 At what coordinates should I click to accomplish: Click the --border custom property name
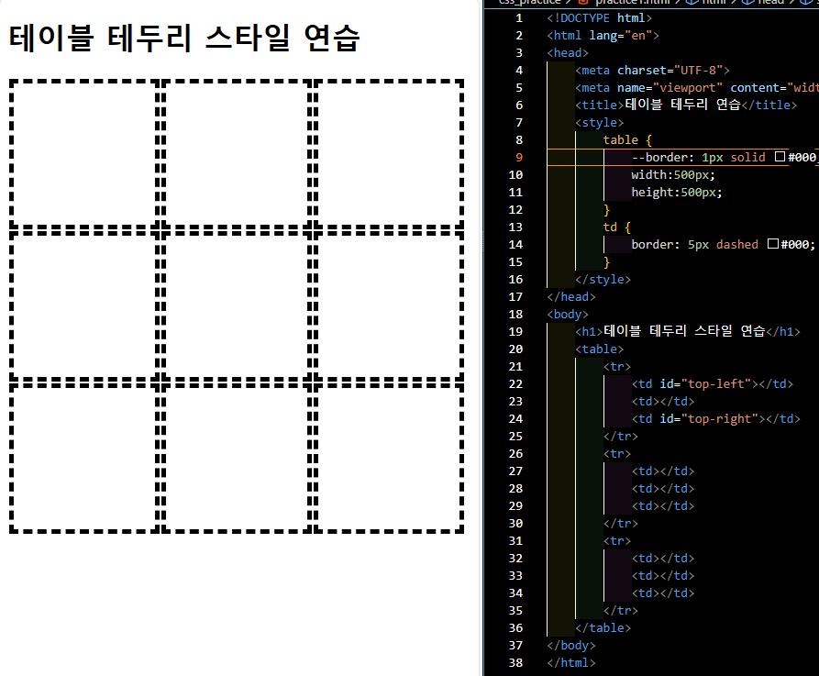tap(659, 157)
